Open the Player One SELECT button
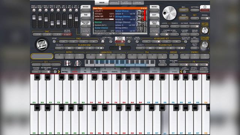The image size is (240, 135). pyautogui.click(x=59, y=48)
